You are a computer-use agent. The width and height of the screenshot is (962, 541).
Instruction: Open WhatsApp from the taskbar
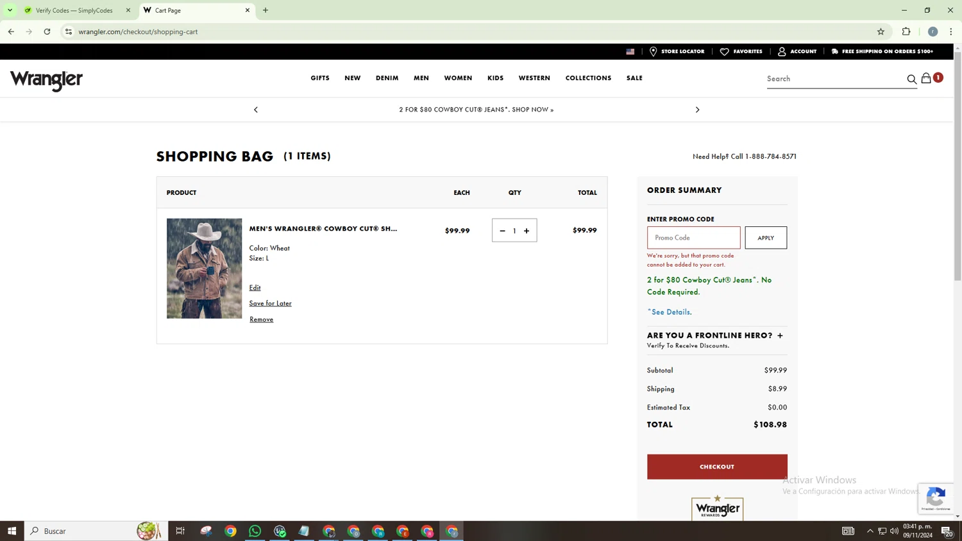pos(255,531)
